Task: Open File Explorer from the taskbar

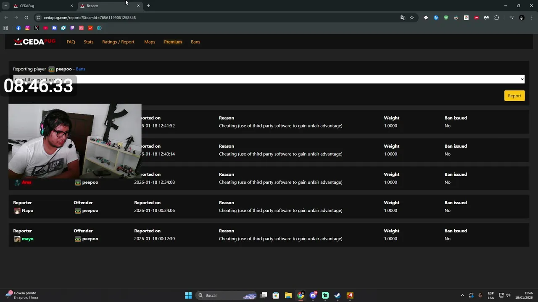Action: pos(288,295)
